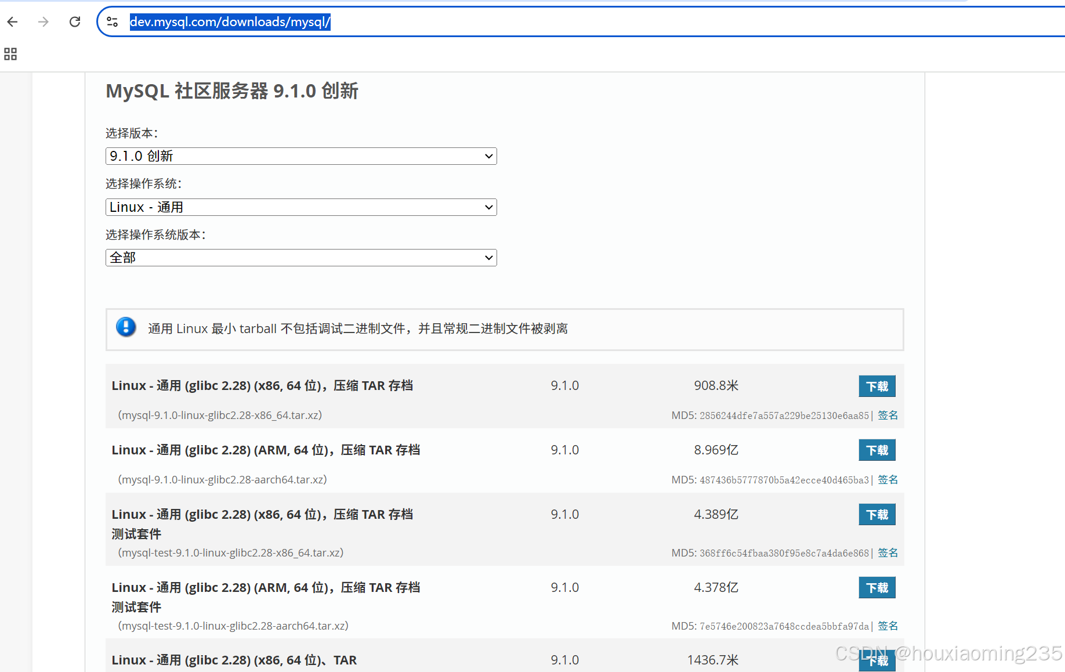Click the 8.969亿 size value
This screenshot has width=1065, height=672.
716,450
